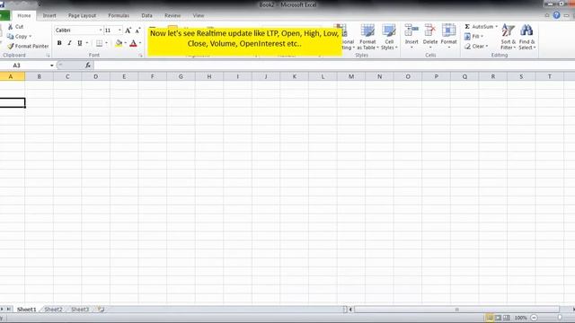Open Sort & Filter

(x=508, y=37)
